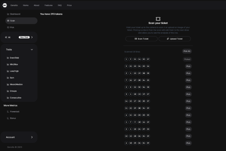This screenshot has height=151, width=226.
Task: Expand the Account section chevron
Action: pyautogui.click(x=32, y=137)
